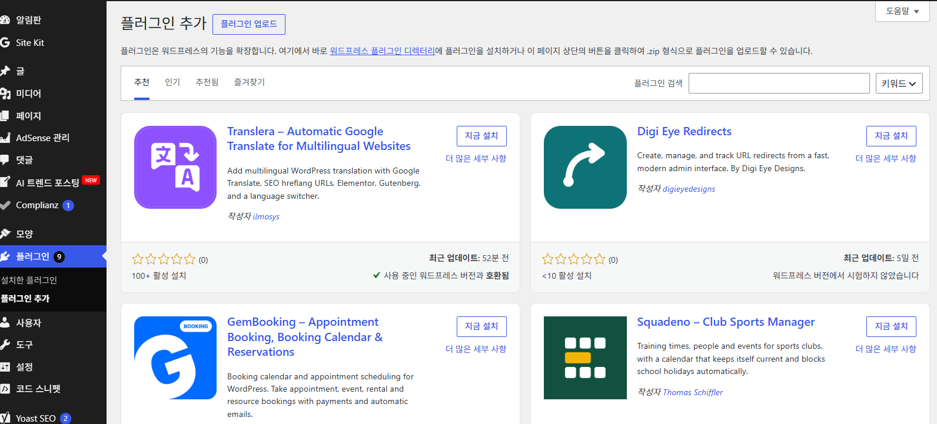Open the AI 트렌드 포스팅 pencil icon
Viewport: 937px width, 424px height.
click(x=5, y=182)
